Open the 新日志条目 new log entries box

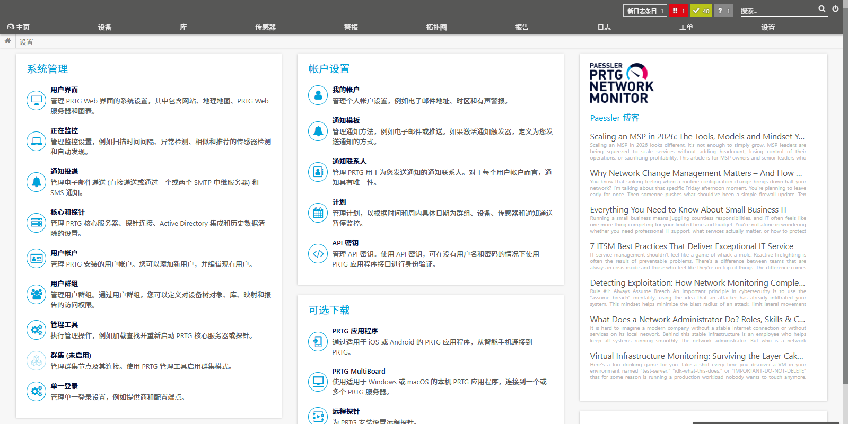[x=645, y=11]
